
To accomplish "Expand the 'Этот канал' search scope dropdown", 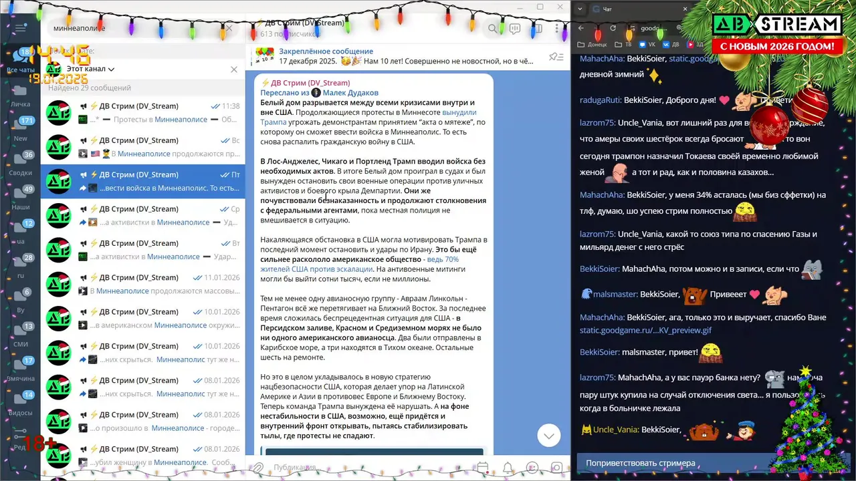I will point(90,69).
